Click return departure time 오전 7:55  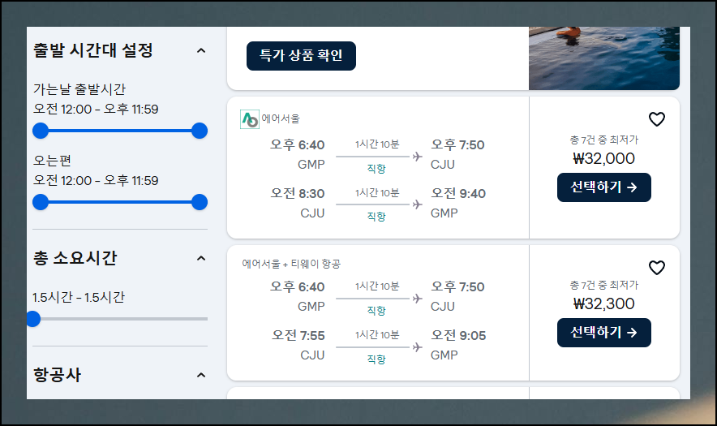298,336
